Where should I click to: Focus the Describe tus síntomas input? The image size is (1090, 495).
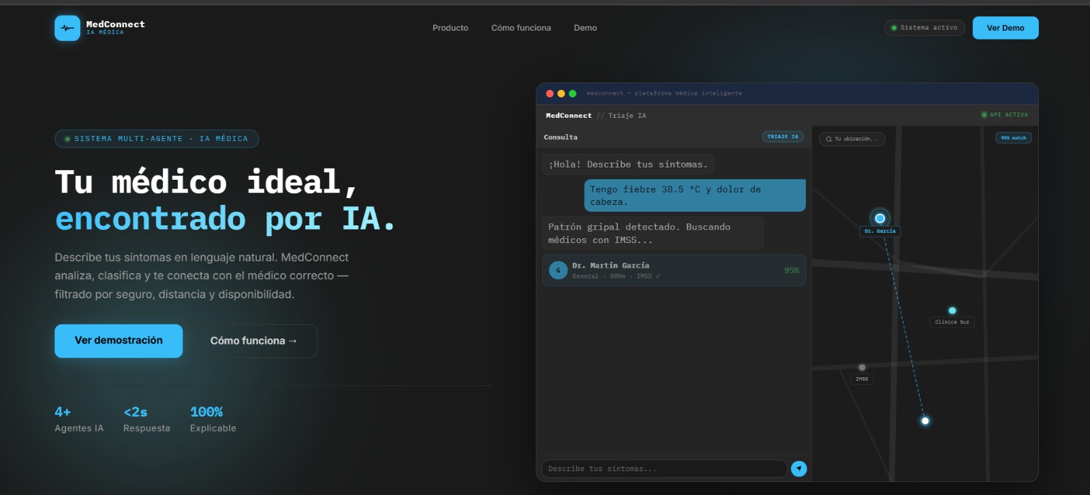pyautogui.click(x=664, y=468)
